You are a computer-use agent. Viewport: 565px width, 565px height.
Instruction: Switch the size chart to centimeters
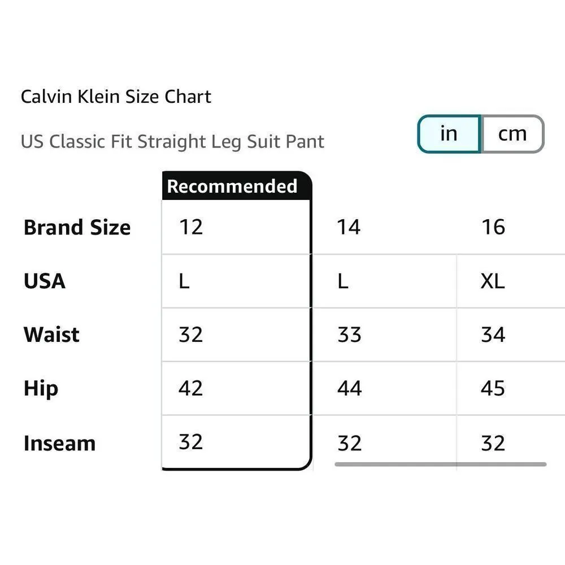(512, 133)
